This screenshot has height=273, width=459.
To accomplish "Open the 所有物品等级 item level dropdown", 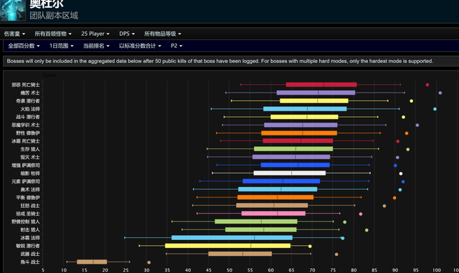I will (163, 34).
